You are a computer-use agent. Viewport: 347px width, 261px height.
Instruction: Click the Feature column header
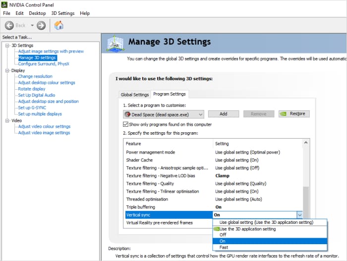tap(169, 144)
